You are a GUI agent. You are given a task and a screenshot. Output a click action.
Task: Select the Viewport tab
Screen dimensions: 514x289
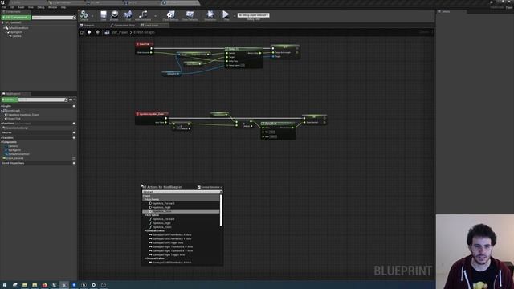[x=88, y=25]
